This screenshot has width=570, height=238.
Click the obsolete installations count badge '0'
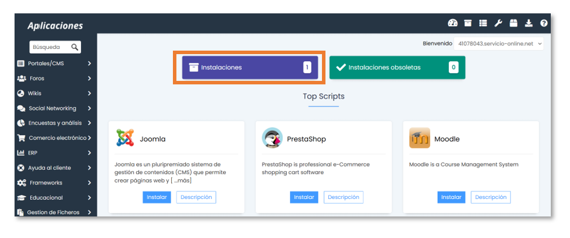click(x=454, y=68)
